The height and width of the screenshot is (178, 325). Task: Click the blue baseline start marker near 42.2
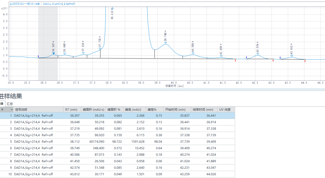pos(246,58)
